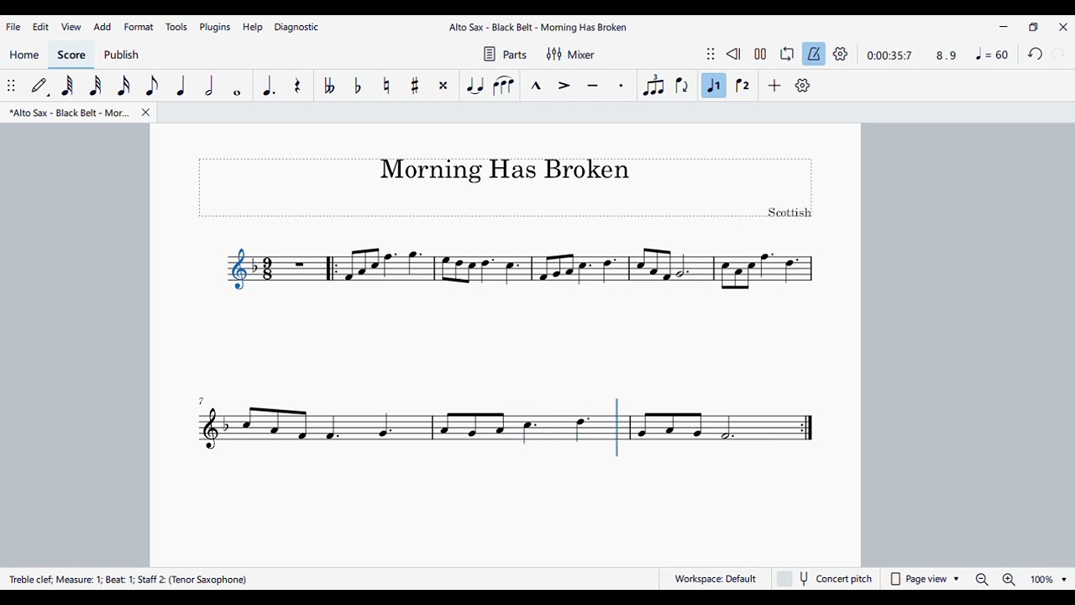Add marcato articulation

tap(536, 86)
